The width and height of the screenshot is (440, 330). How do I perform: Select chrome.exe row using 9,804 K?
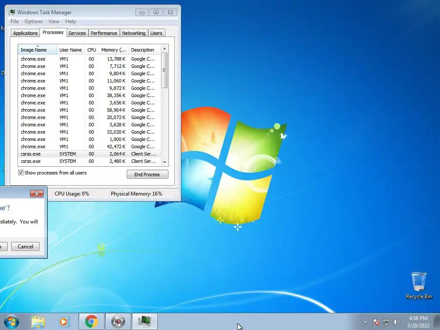pyautogui.click(x=89, y=73)
